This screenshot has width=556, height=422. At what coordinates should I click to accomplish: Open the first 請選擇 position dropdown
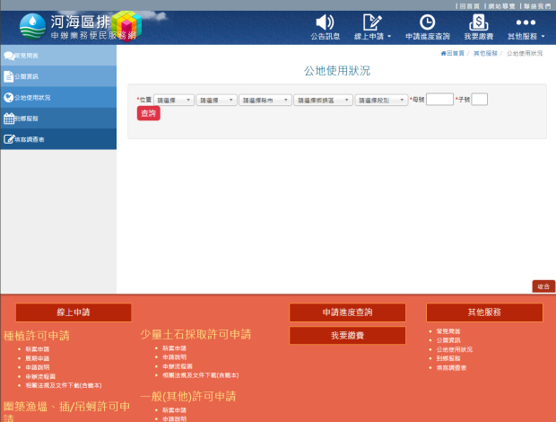(174, 101)
